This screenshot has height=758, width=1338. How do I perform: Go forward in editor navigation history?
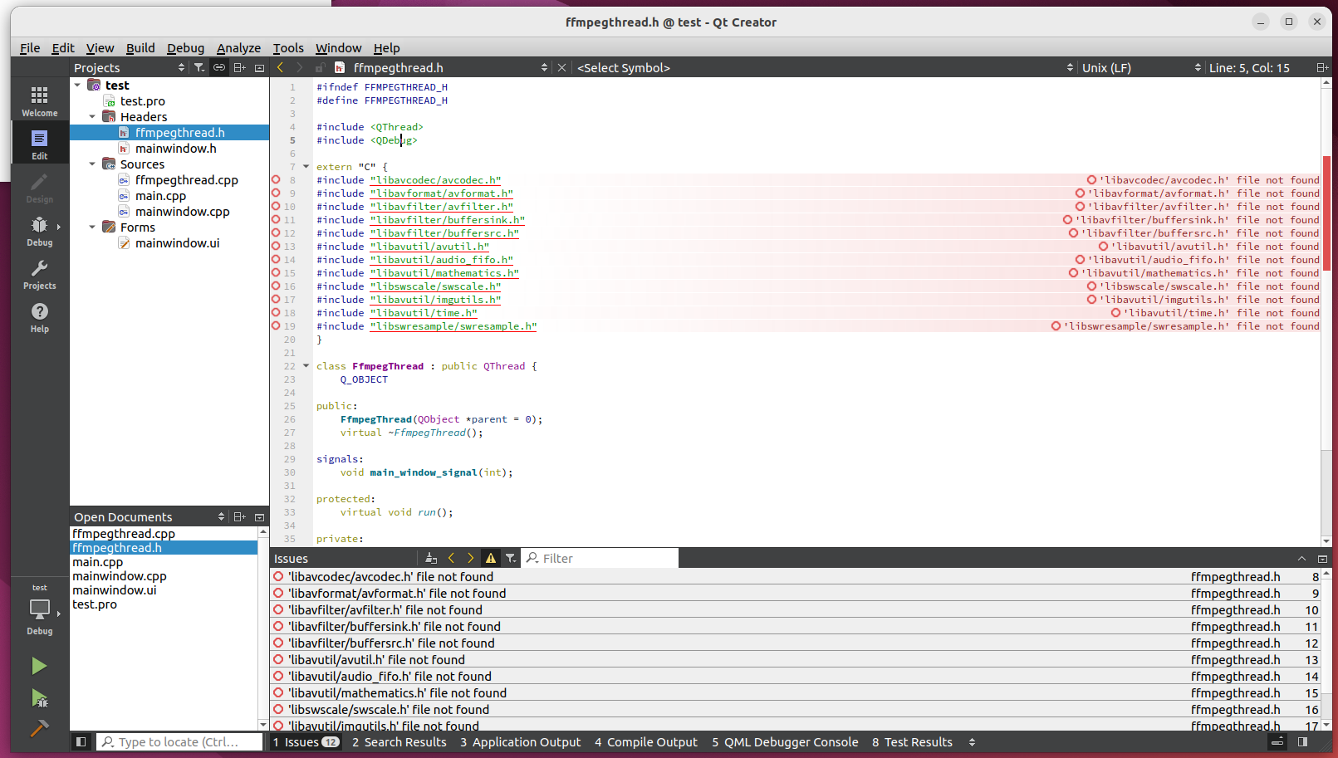300,67
